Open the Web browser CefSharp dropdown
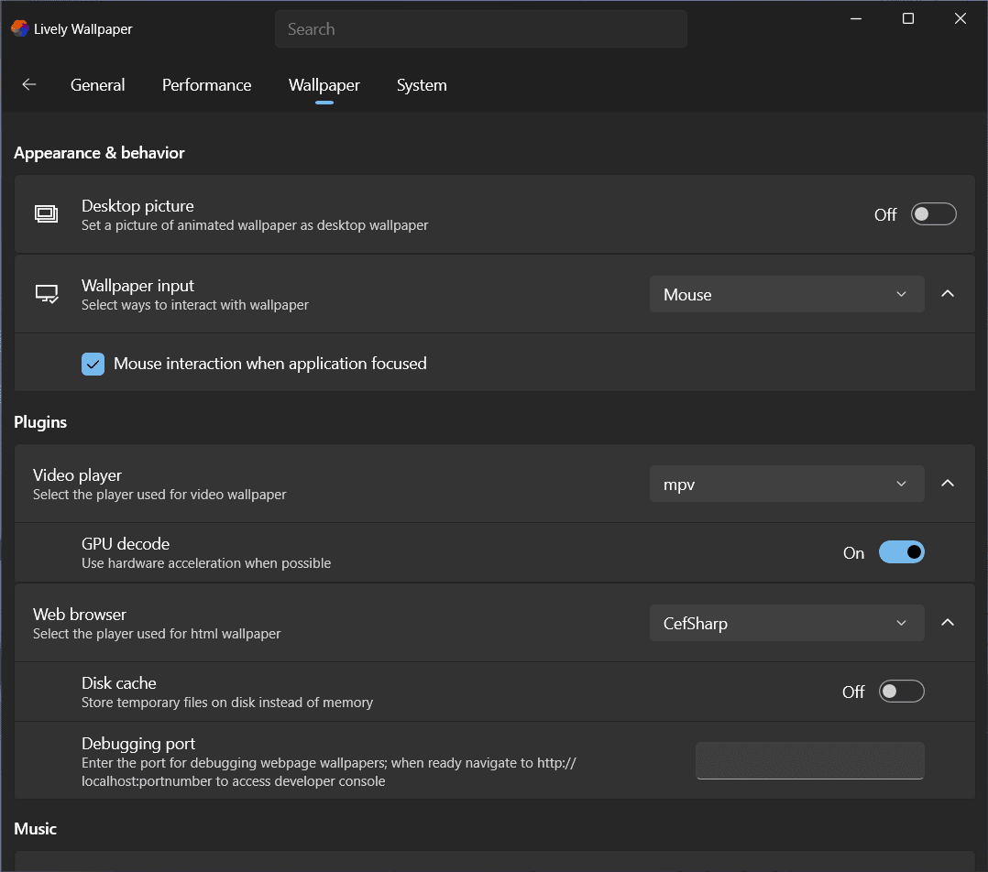 [786, 623]
